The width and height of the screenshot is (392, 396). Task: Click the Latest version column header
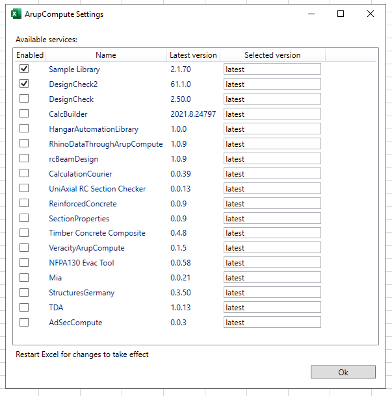pyautogui.click(x=193, y=55)
